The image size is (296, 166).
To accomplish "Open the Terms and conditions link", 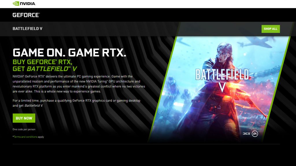I will click(25, 137).
